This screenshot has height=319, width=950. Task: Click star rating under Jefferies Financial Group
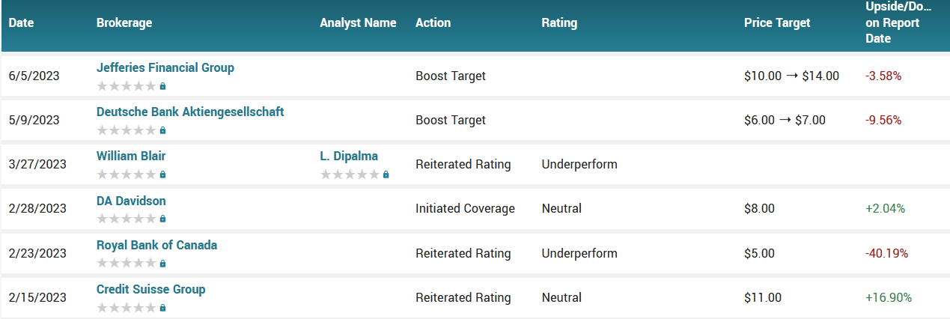(x=127, y=86)
